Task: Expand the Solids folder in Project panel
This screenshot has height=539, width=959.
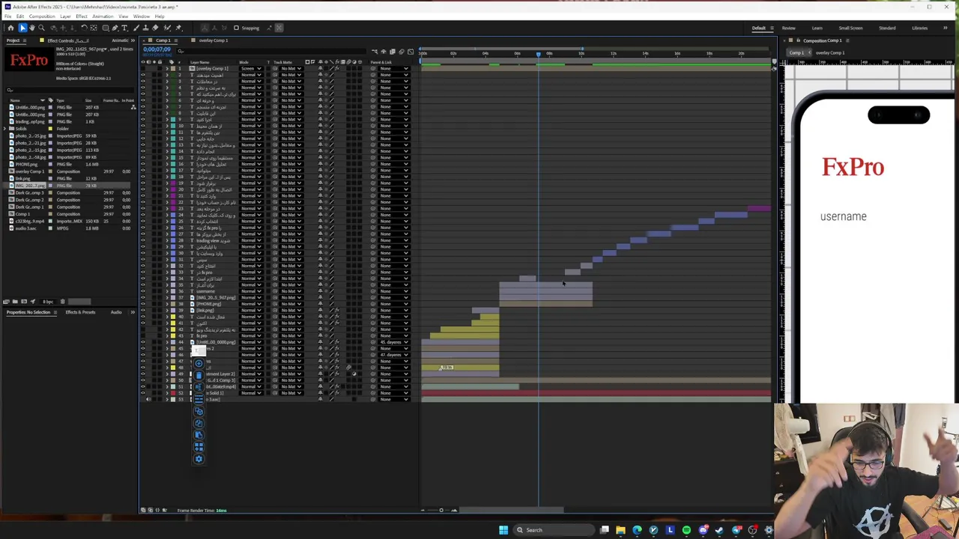Action: coord(5,128)
